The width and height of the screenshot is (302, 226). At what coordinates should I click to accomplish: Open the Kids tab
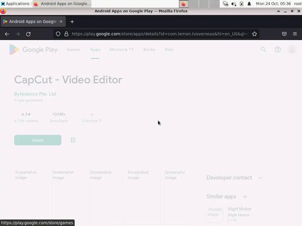169,49
